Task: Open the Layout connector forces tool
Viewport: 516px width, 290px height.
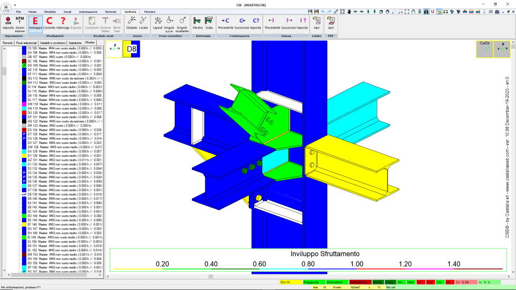Action: (x=157, y=24)
